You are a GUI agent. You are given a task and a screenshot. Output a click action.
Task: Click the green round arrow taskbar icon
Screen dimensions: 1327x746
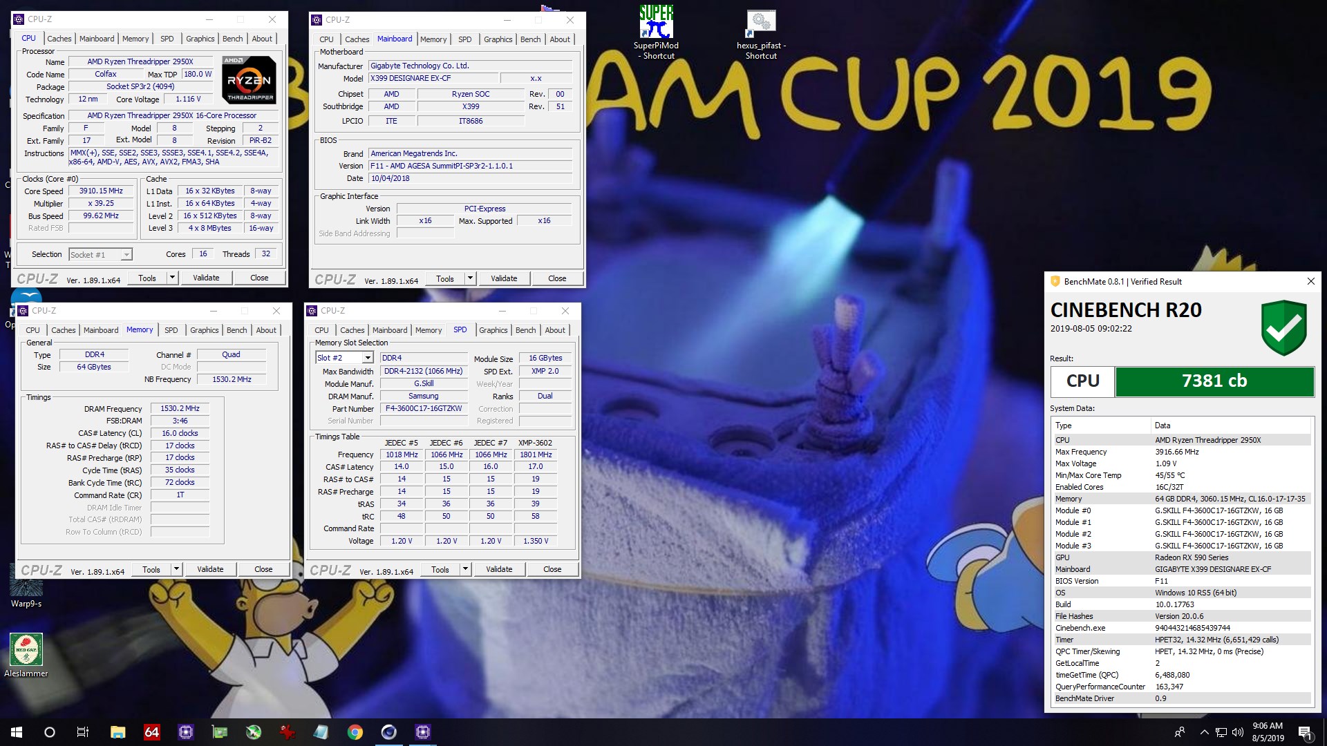click(253, 732)
